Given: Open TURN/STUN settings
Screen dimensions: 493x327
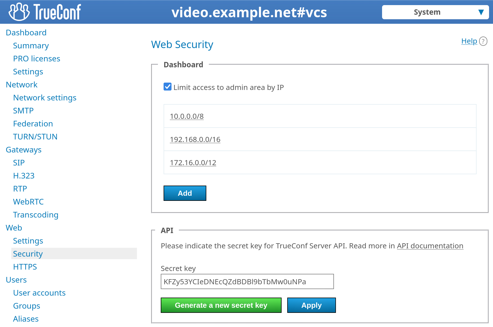Looking at the screenshot, I should (35, 137).
